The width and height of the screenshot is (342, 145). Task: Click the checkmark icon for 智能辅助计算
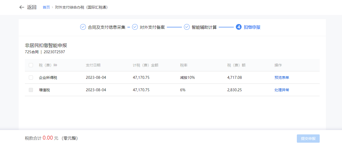click(187, 27)
